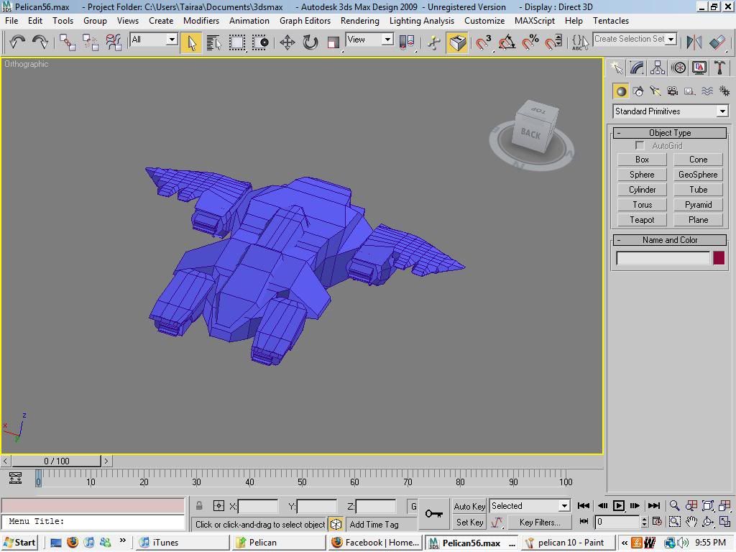Show the Cameras create category

click(673, 91)
